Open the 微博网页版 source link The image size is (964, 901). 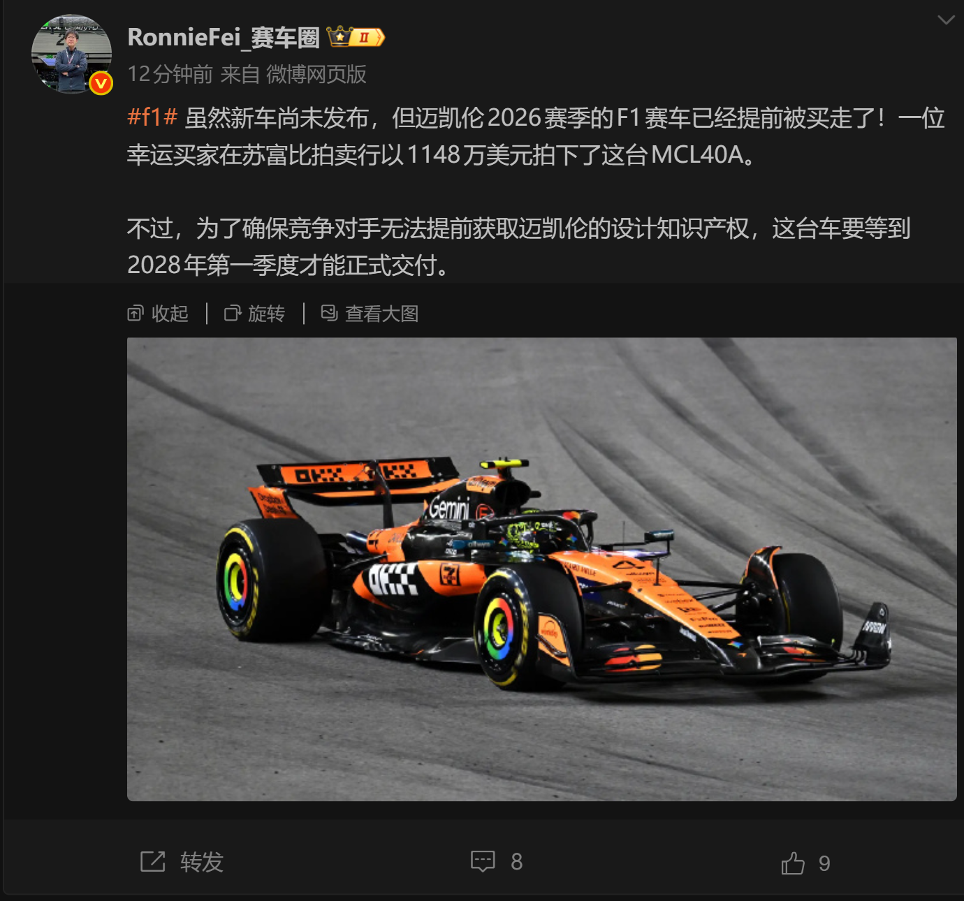pos(316,74)
